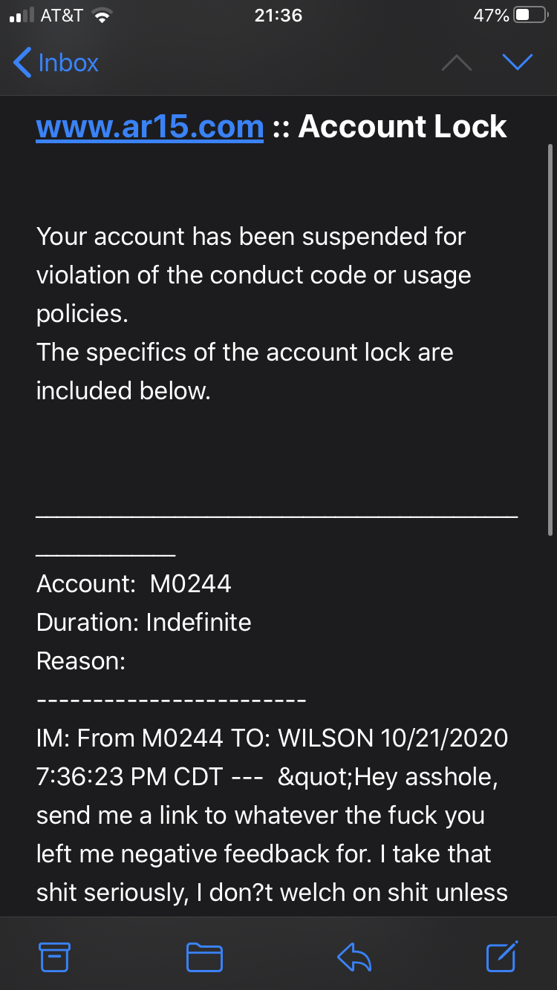Select the Account: M0244 line
Image resolution: width=557 pixels, height=990 pixels.
[x=134, y=584]
